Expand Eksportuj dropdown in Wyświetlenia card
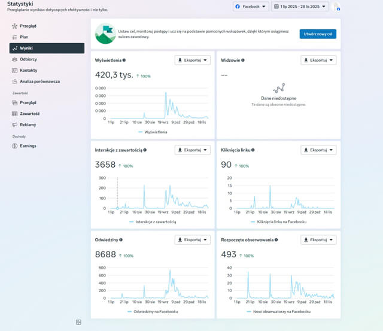Image resolution: width=383 pixels, height=331 pixels. [192, 60]
